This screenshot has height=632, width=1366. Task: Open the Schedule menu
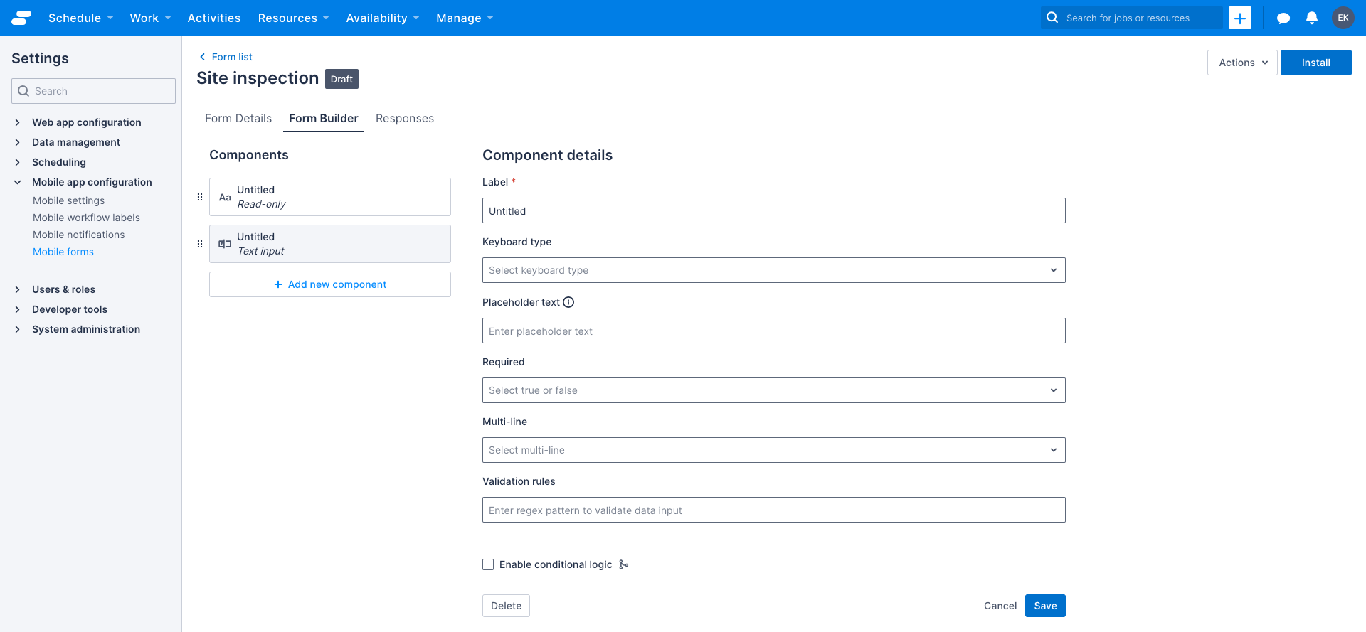(80, 18)
